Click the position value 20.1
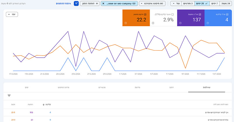The height and width of the screenshot is (122, 234). coord(13,112)
